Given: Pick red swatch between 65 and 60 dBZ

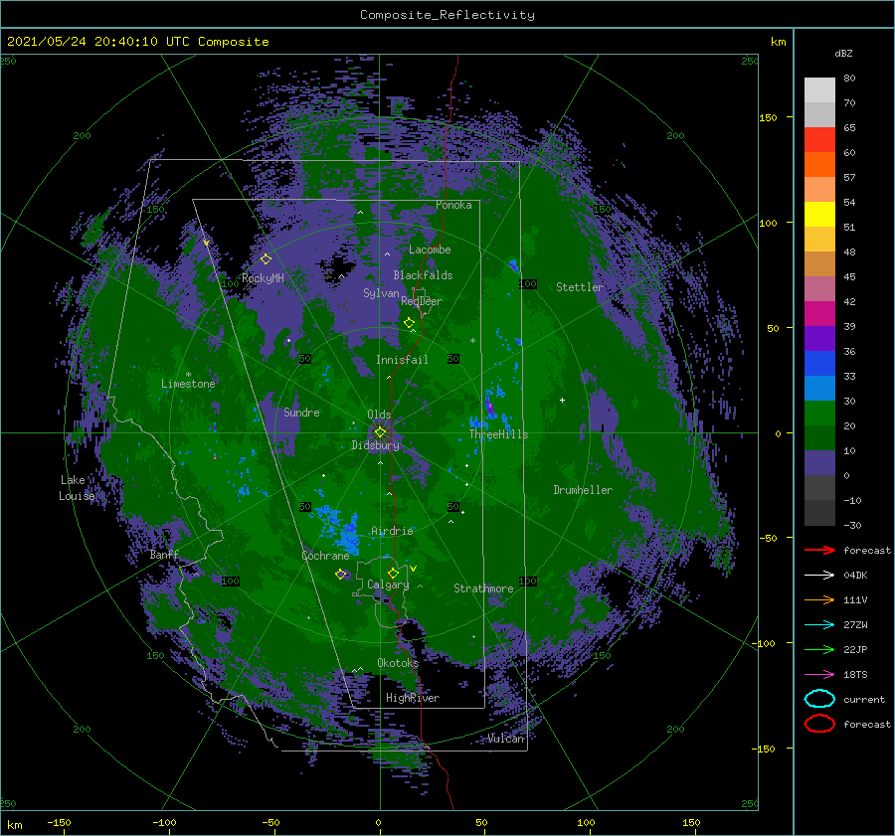Looking at the screenshot, I should click(819, 140).
